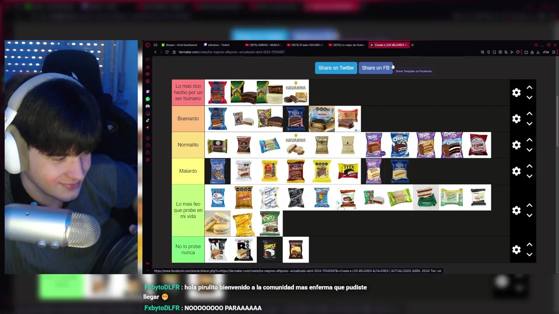Image resolution: width=559 pixels, height=314 pixels.
Task: Open WhatsApp in the browser sidebar
Action: [x=148, y=99]
